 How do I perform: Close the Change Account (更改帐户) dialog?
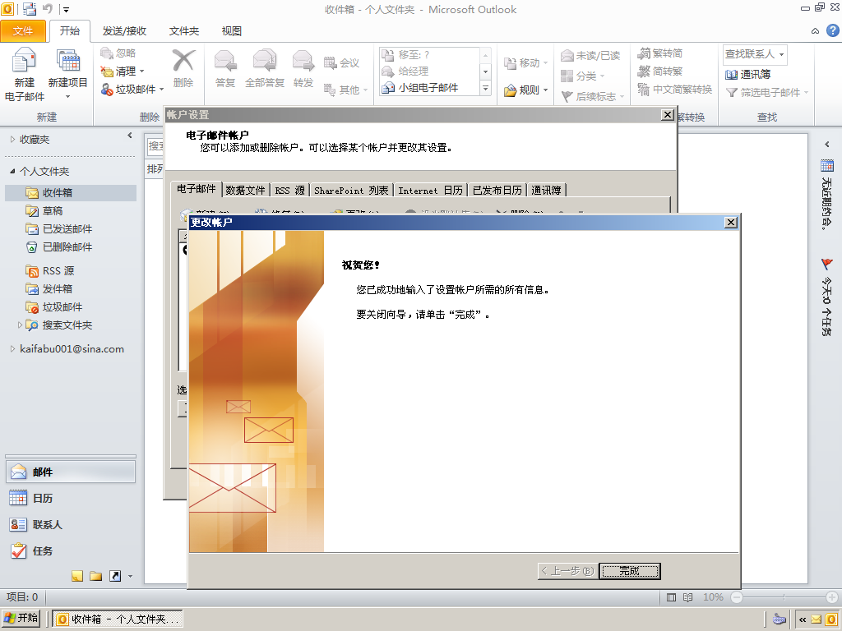(731, 222)
